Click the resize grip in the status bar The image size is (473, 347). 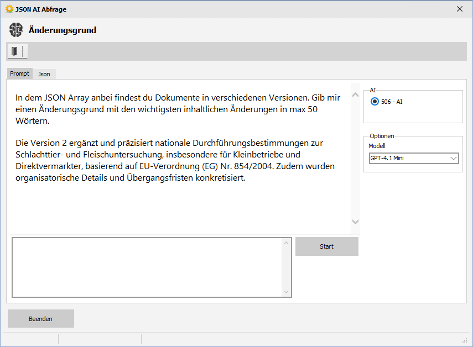[x=465, y=340]
